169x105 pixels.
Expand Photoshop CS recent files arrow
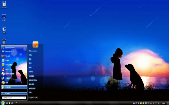click(x=26, y=52)
